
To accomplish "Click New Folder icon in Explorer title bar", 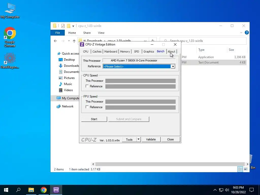I will click(x=69, y=26).
